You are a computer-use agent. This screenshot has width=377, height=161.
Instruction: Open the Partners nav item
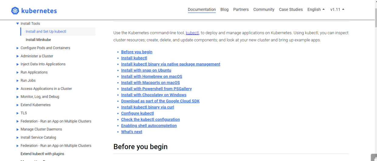pyautogui.click(x=241, y=9)
